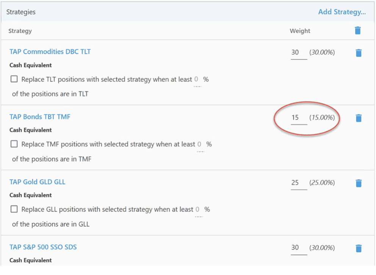The width and height of the screenshot is (376, 275).
Task: Enable the Replace TLT positions checkbox
Action: click(x=14, y=79)
